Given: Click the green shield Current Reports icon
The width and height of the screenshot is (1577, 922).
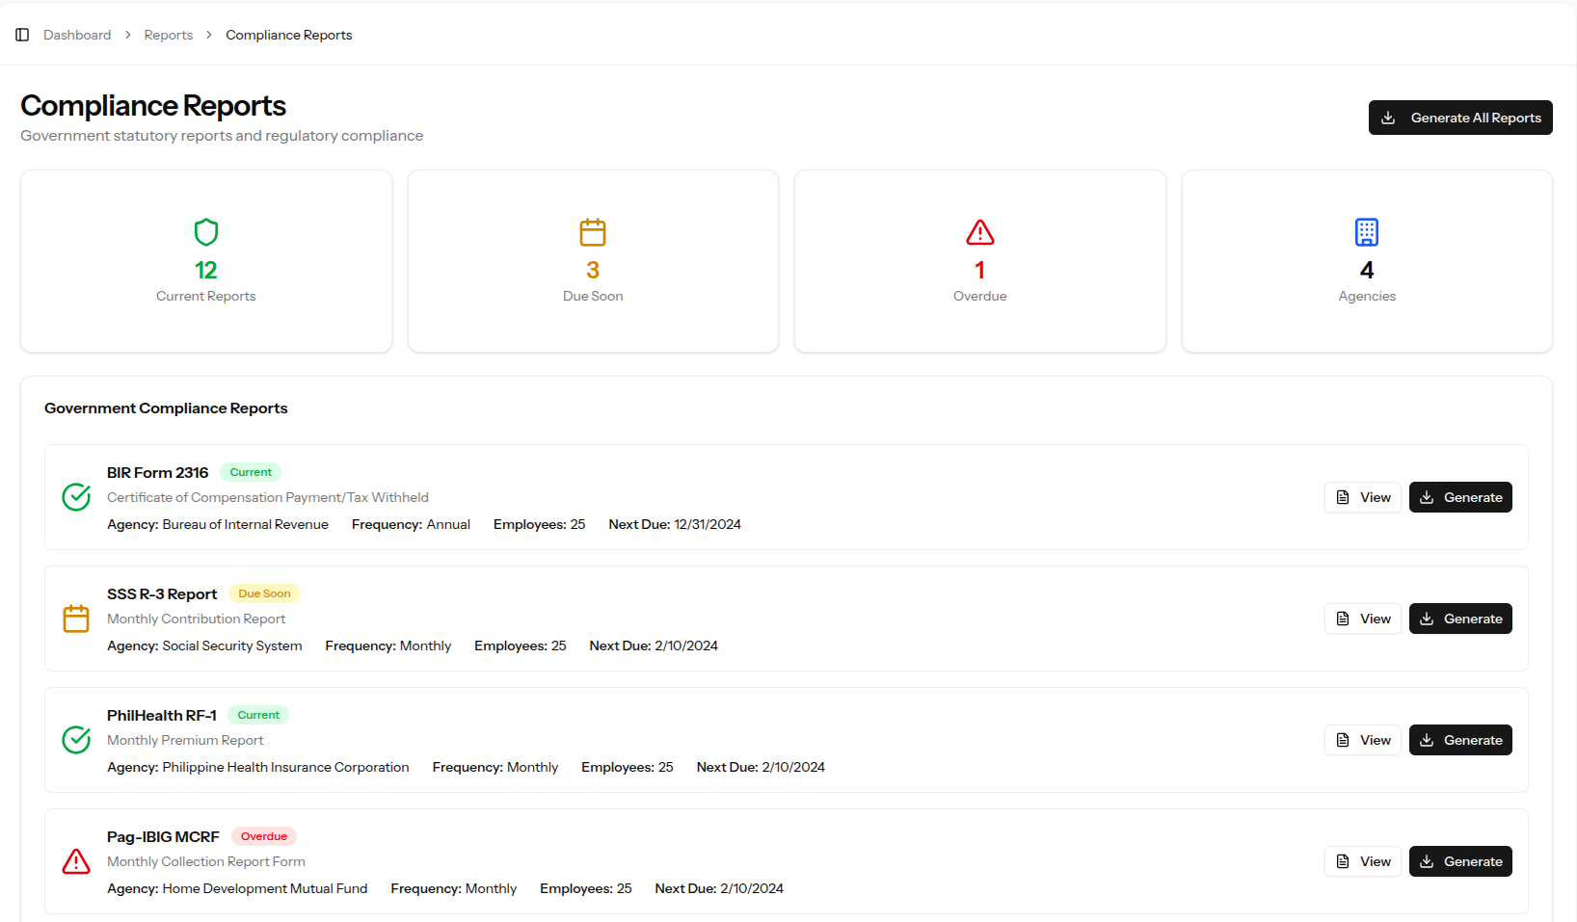Looking at the screenshot, I should tap(206, 232).
